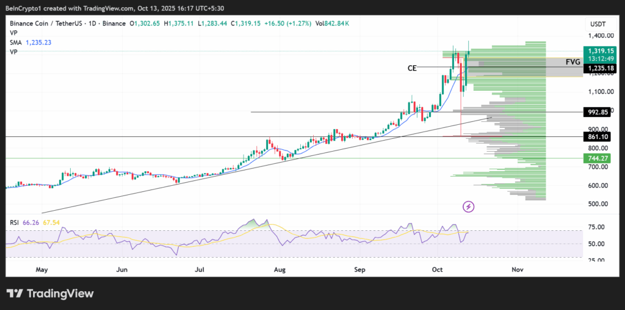Toggle the RSI indicator legend label
Viewport: 625px width, 310px height.
click(15, 224)
